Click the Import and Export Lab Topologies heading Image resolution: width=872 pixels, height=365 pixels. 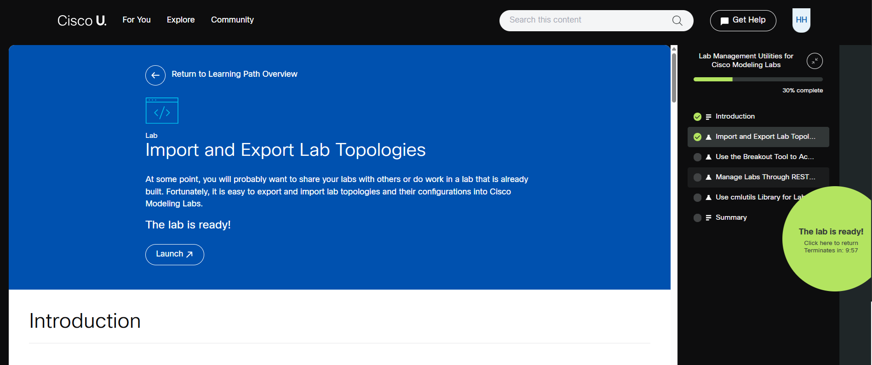(x=285, y=150)
